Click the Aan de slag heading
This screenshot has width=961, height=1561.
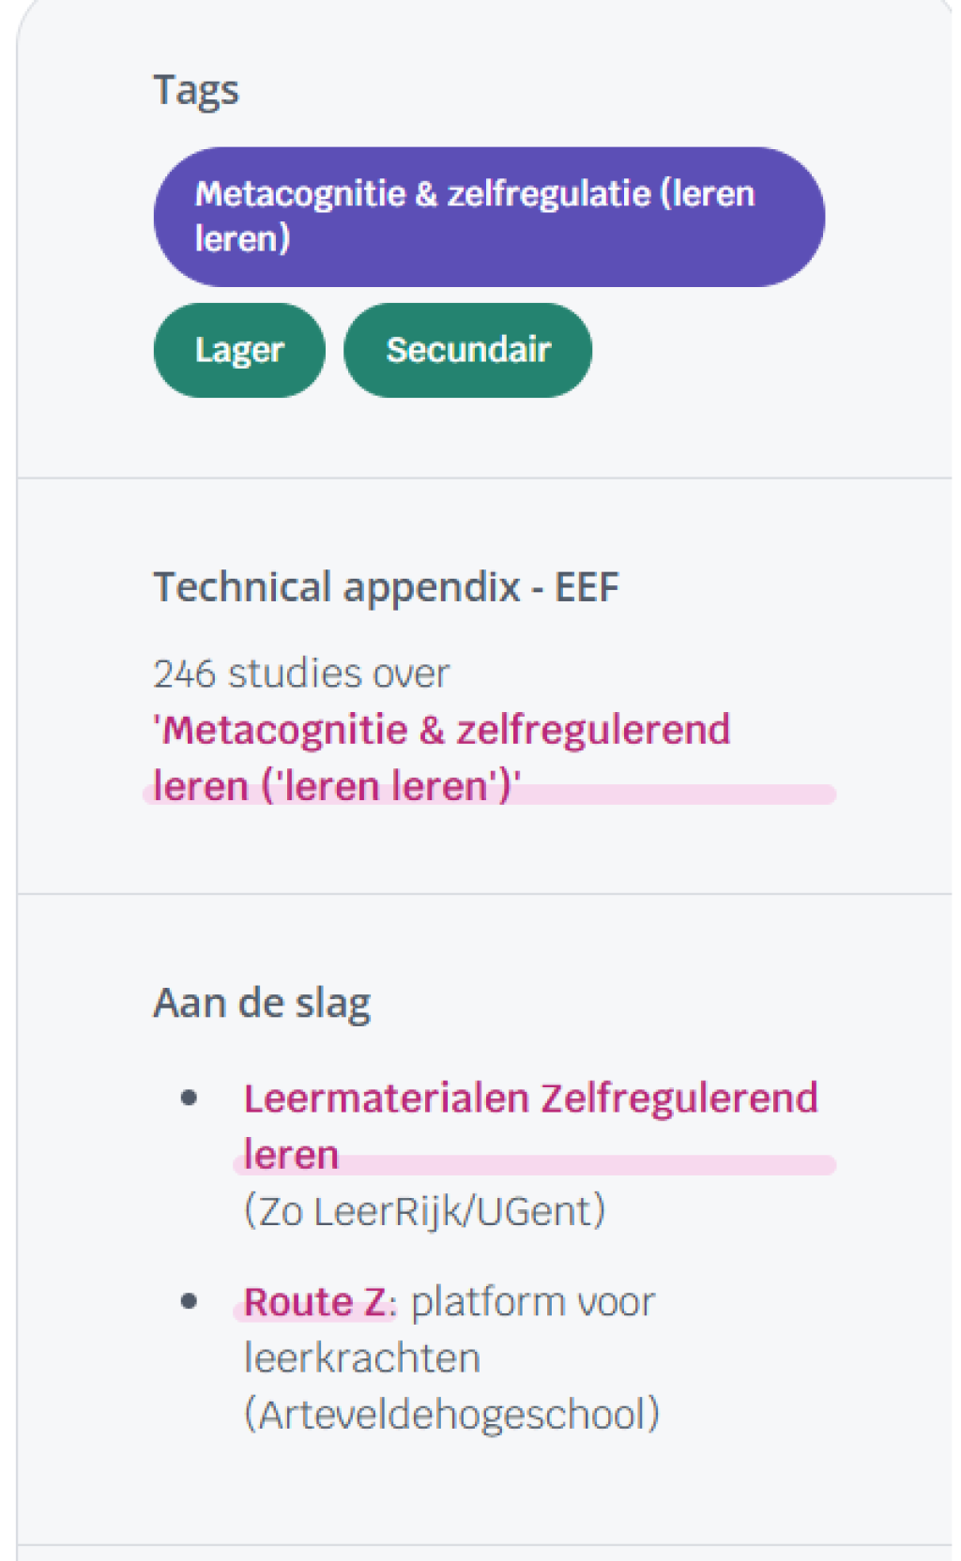(x=262, y=1003)
